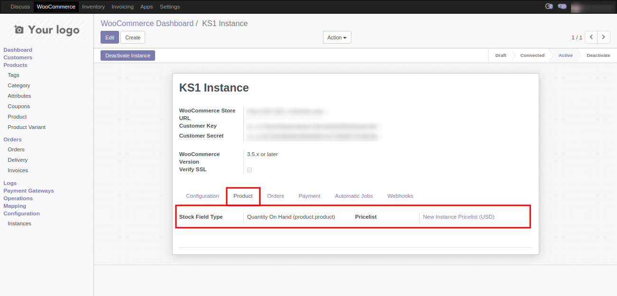Open the Inventory menu in top bar
Screen dimensions: 617x296
(x=93, y=7)
